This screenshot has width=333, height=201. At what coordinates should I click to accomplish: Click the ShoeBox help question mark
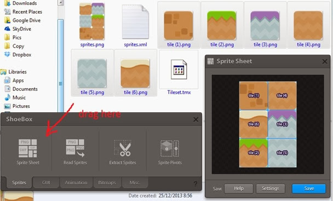point(196,183)
